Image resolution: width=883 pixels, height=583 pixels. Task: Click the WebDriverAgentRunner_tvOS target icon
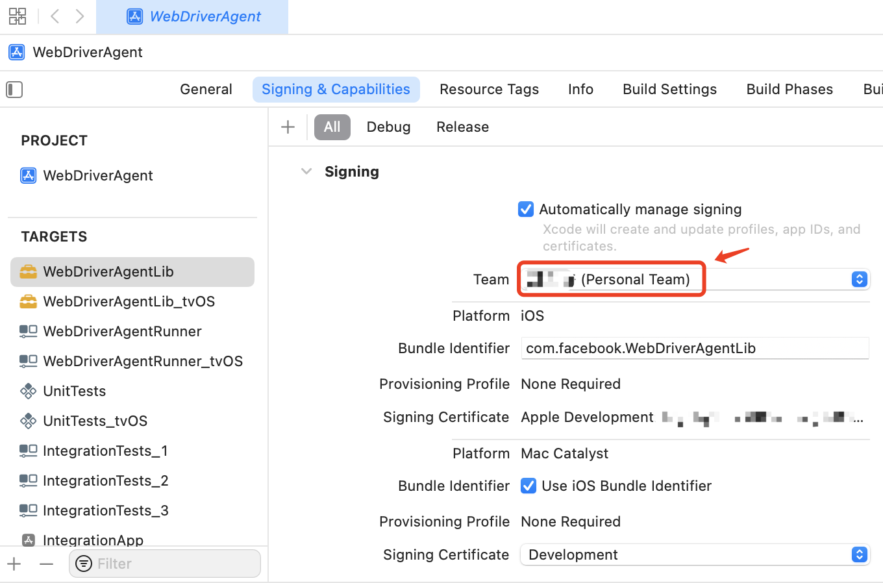(x=29, y=361)
